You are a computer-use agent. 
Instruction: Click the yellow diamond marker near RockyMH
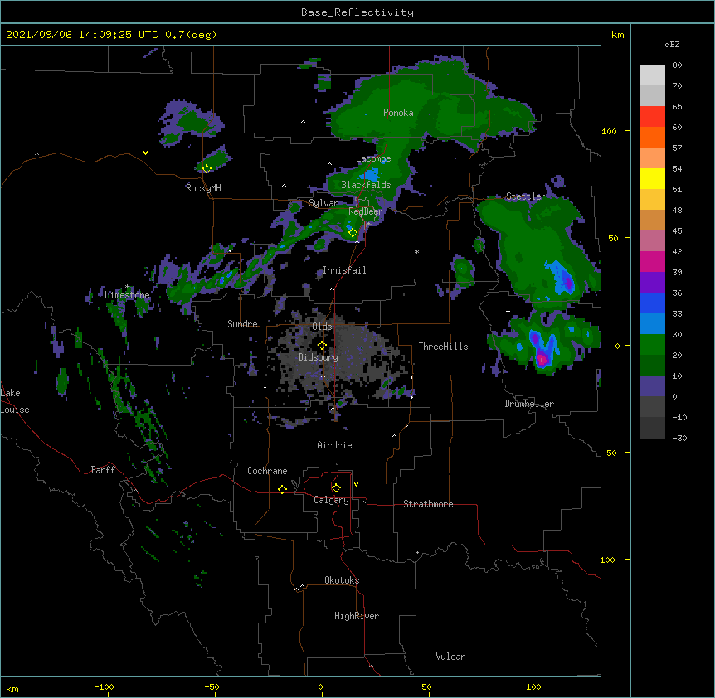point(207,168)
